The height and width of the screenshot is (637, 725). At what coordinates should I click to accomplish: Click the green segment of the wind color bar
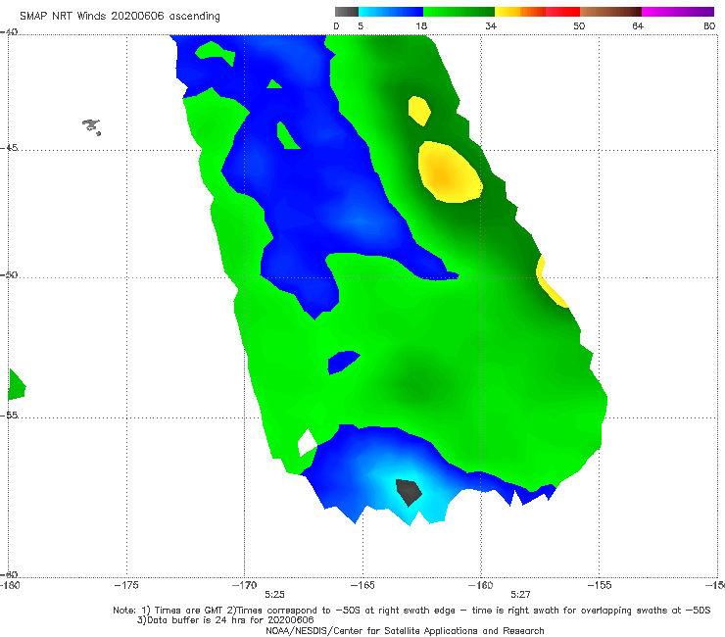[459, 12]
